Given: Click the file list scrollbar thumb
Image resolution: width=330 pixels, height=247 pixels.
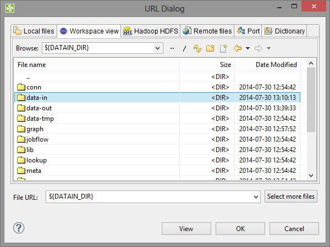Looking at the screenshot, I should click(x=311, y=100).
